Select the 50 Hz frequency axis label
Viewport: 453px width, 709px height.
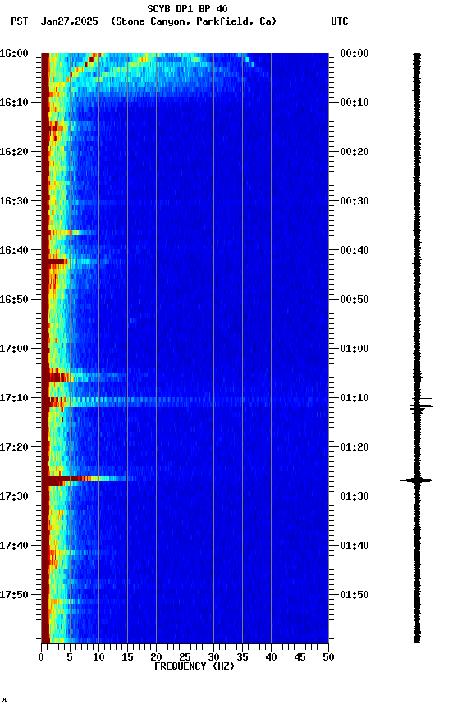tap(329, 657)
